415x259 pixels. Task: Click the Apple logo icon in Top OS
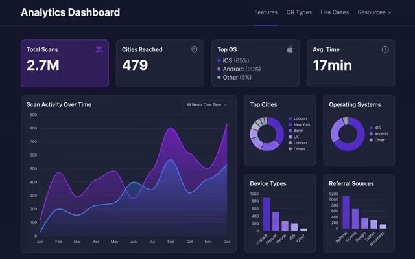[290, 49]
